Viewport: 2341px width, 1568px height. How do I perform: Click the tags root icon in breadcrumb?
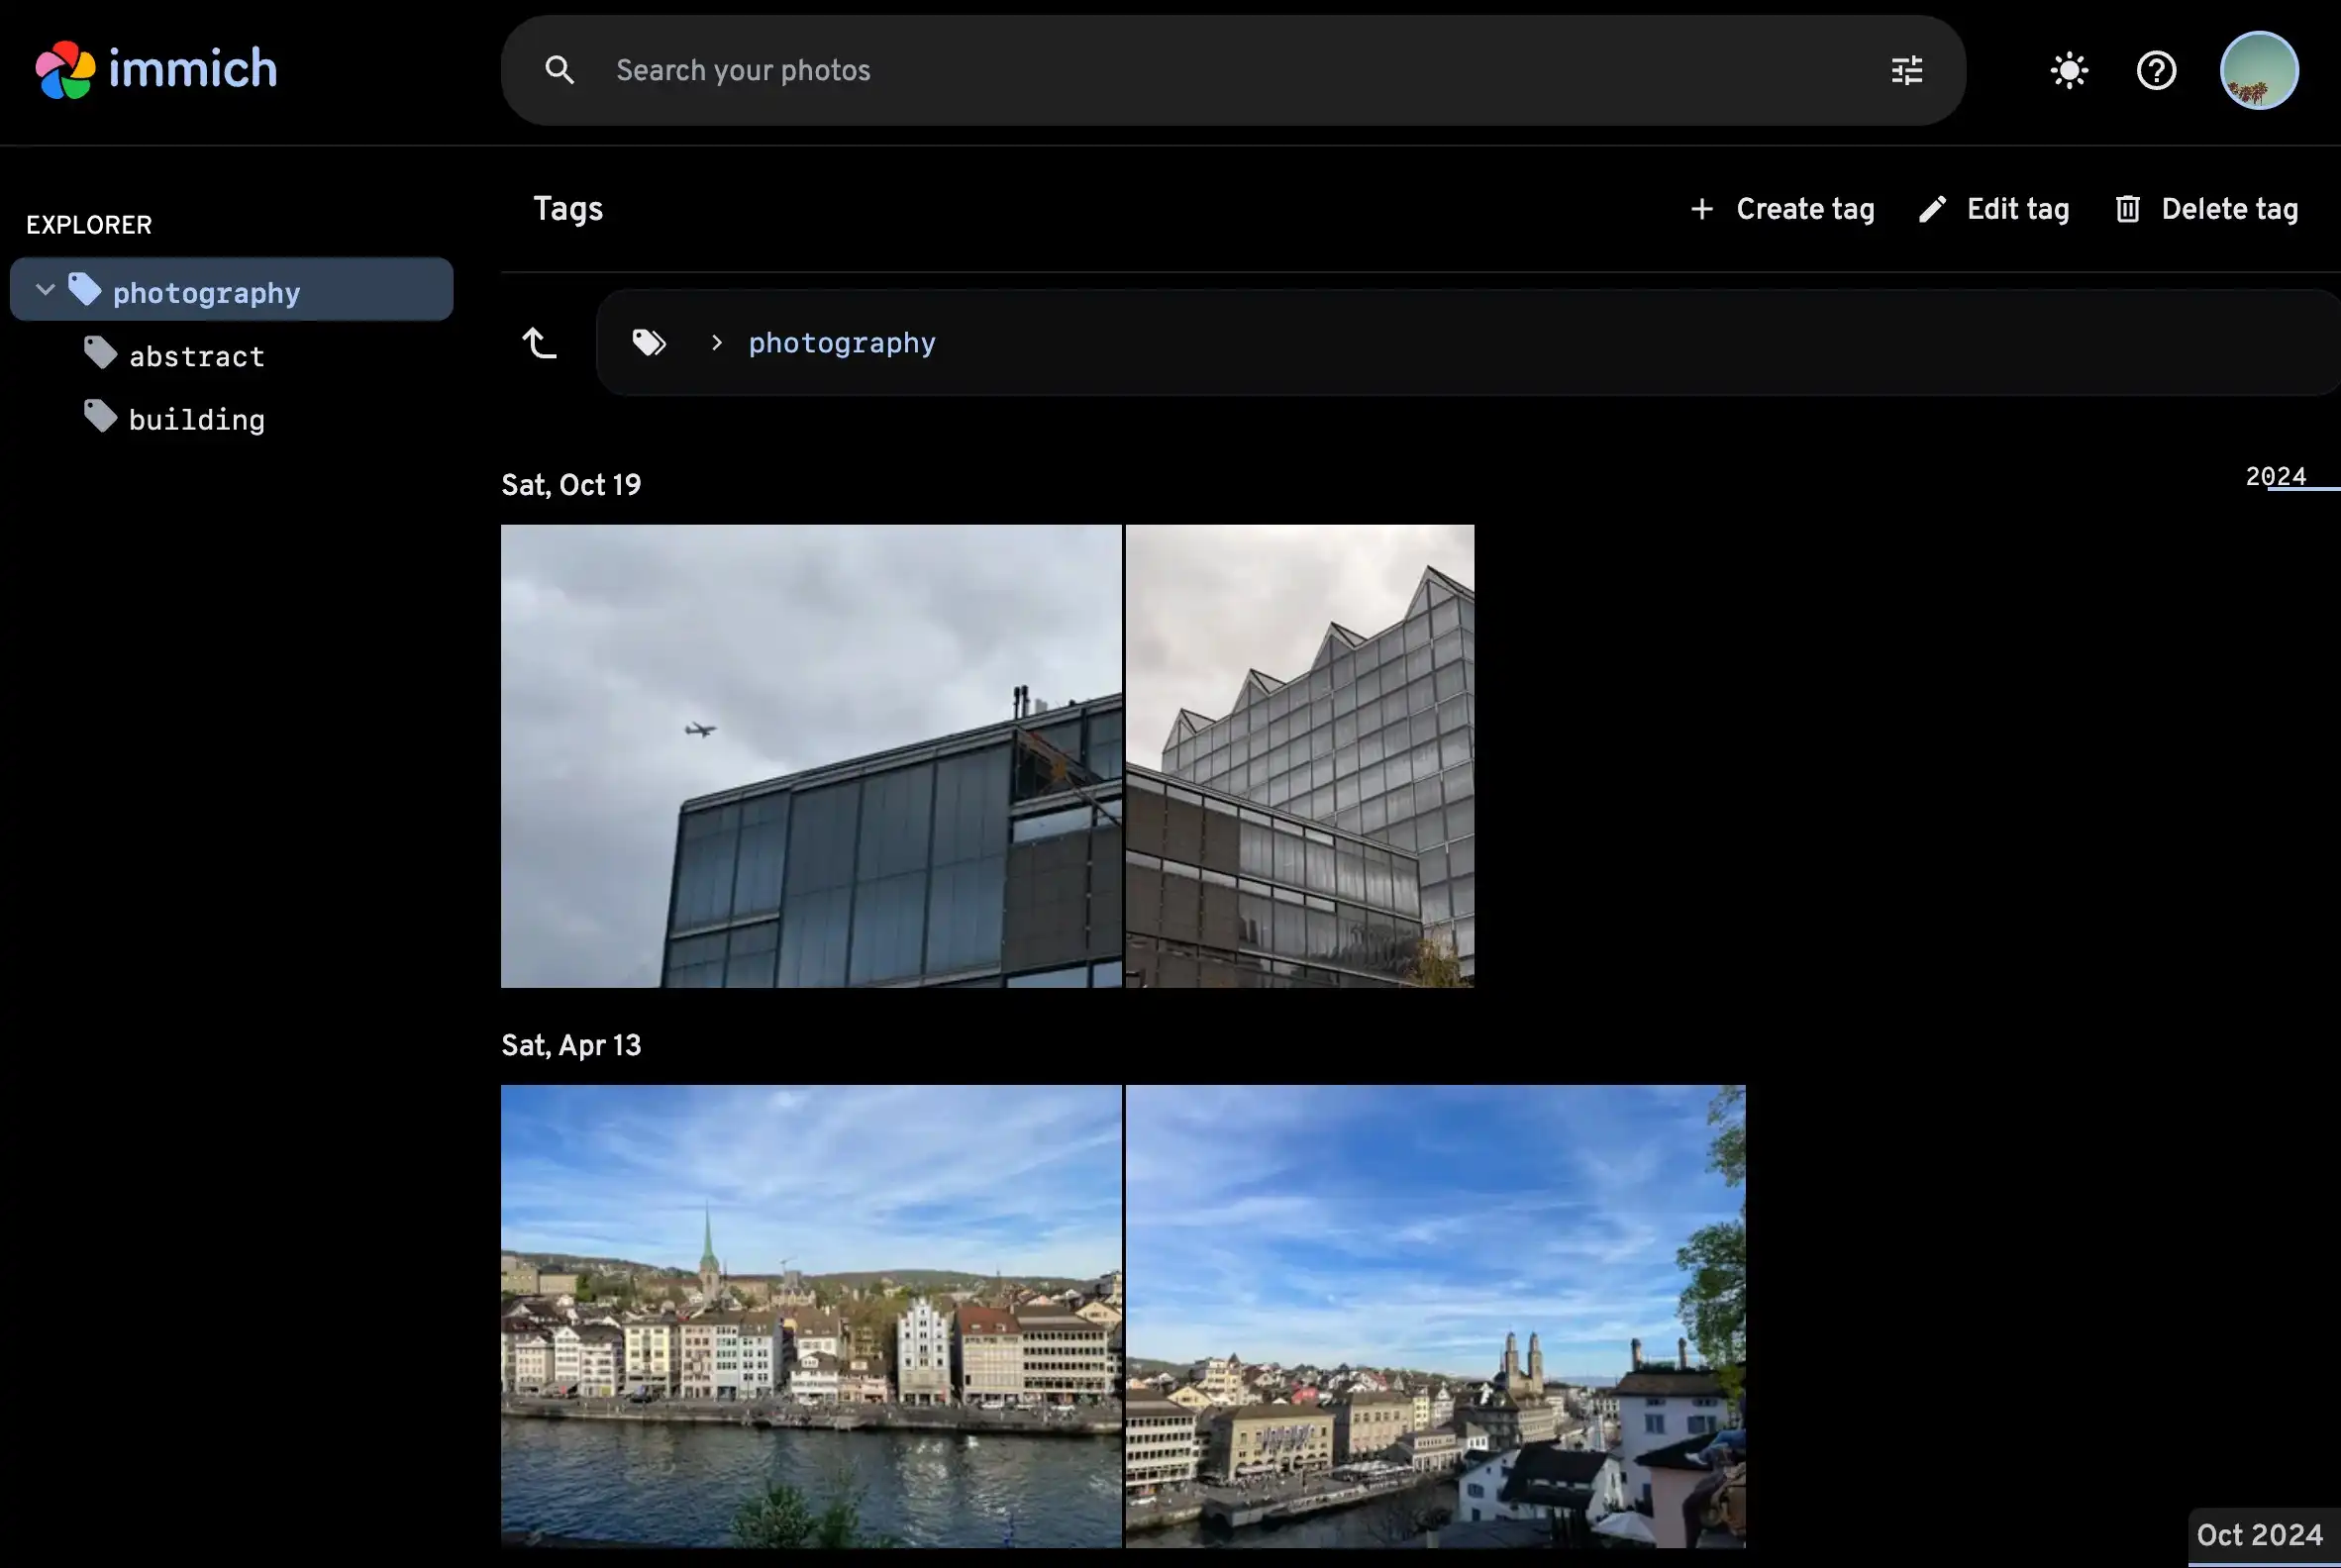[x=649, y=343]
